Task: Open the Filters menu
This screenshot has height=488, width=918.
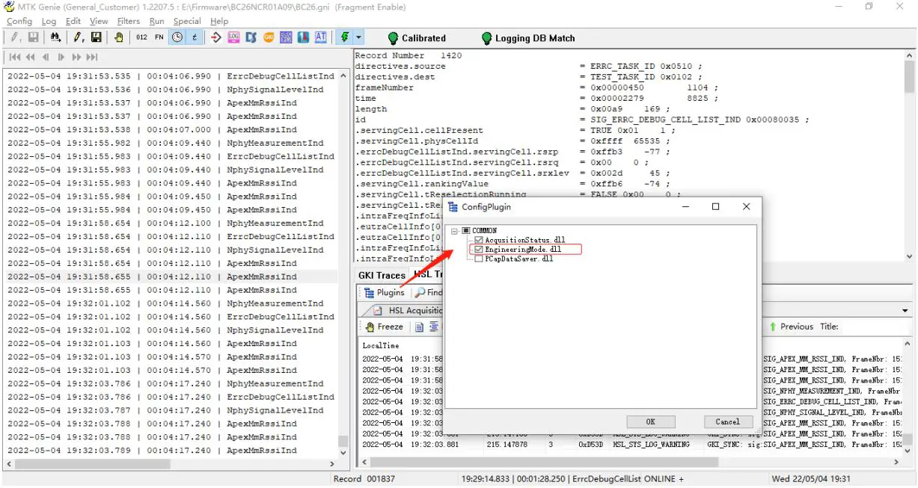Action: [128, 21]
